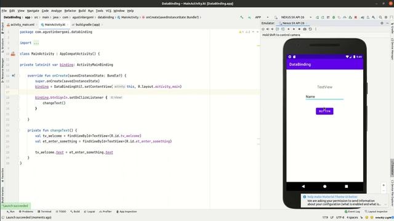Open IDE settings gear in main toolbar
Viewport: 394px width, 221px height.
[386, 17]
